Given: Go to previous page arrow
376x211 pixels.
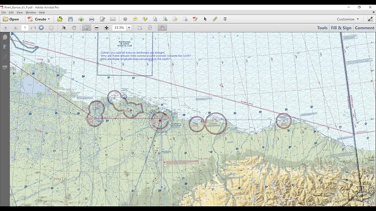Looking at the screenshot, I should pos(6,28).
